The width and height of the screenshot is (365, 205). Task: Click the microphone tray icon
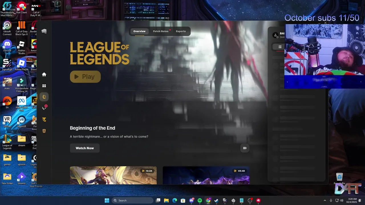pos(331,200)
